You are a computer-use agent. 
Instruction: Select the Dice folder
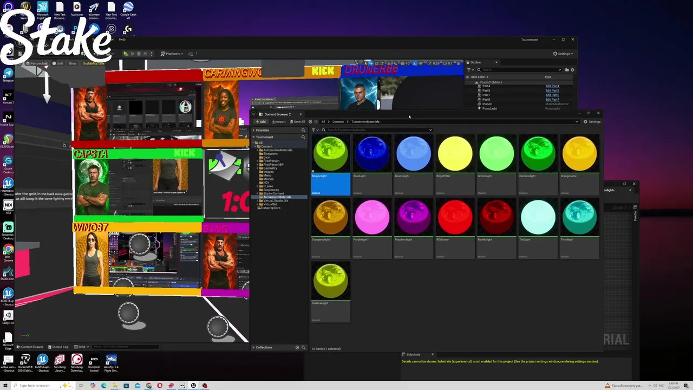[266, 157]
